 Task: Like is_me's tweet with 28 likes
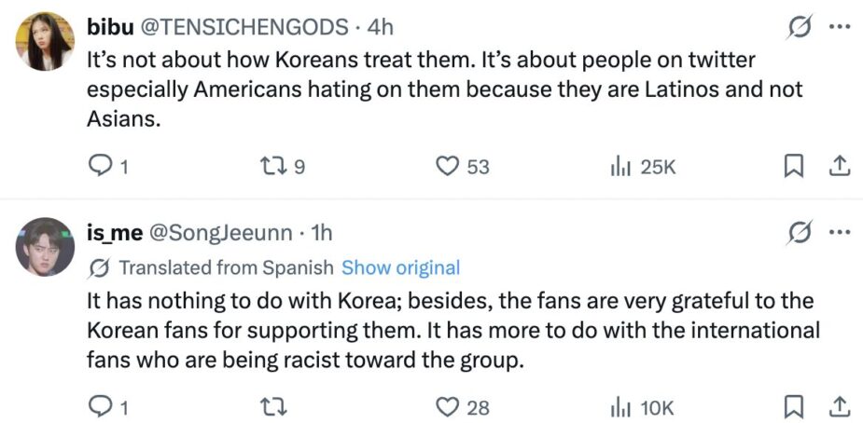point(449,406)
